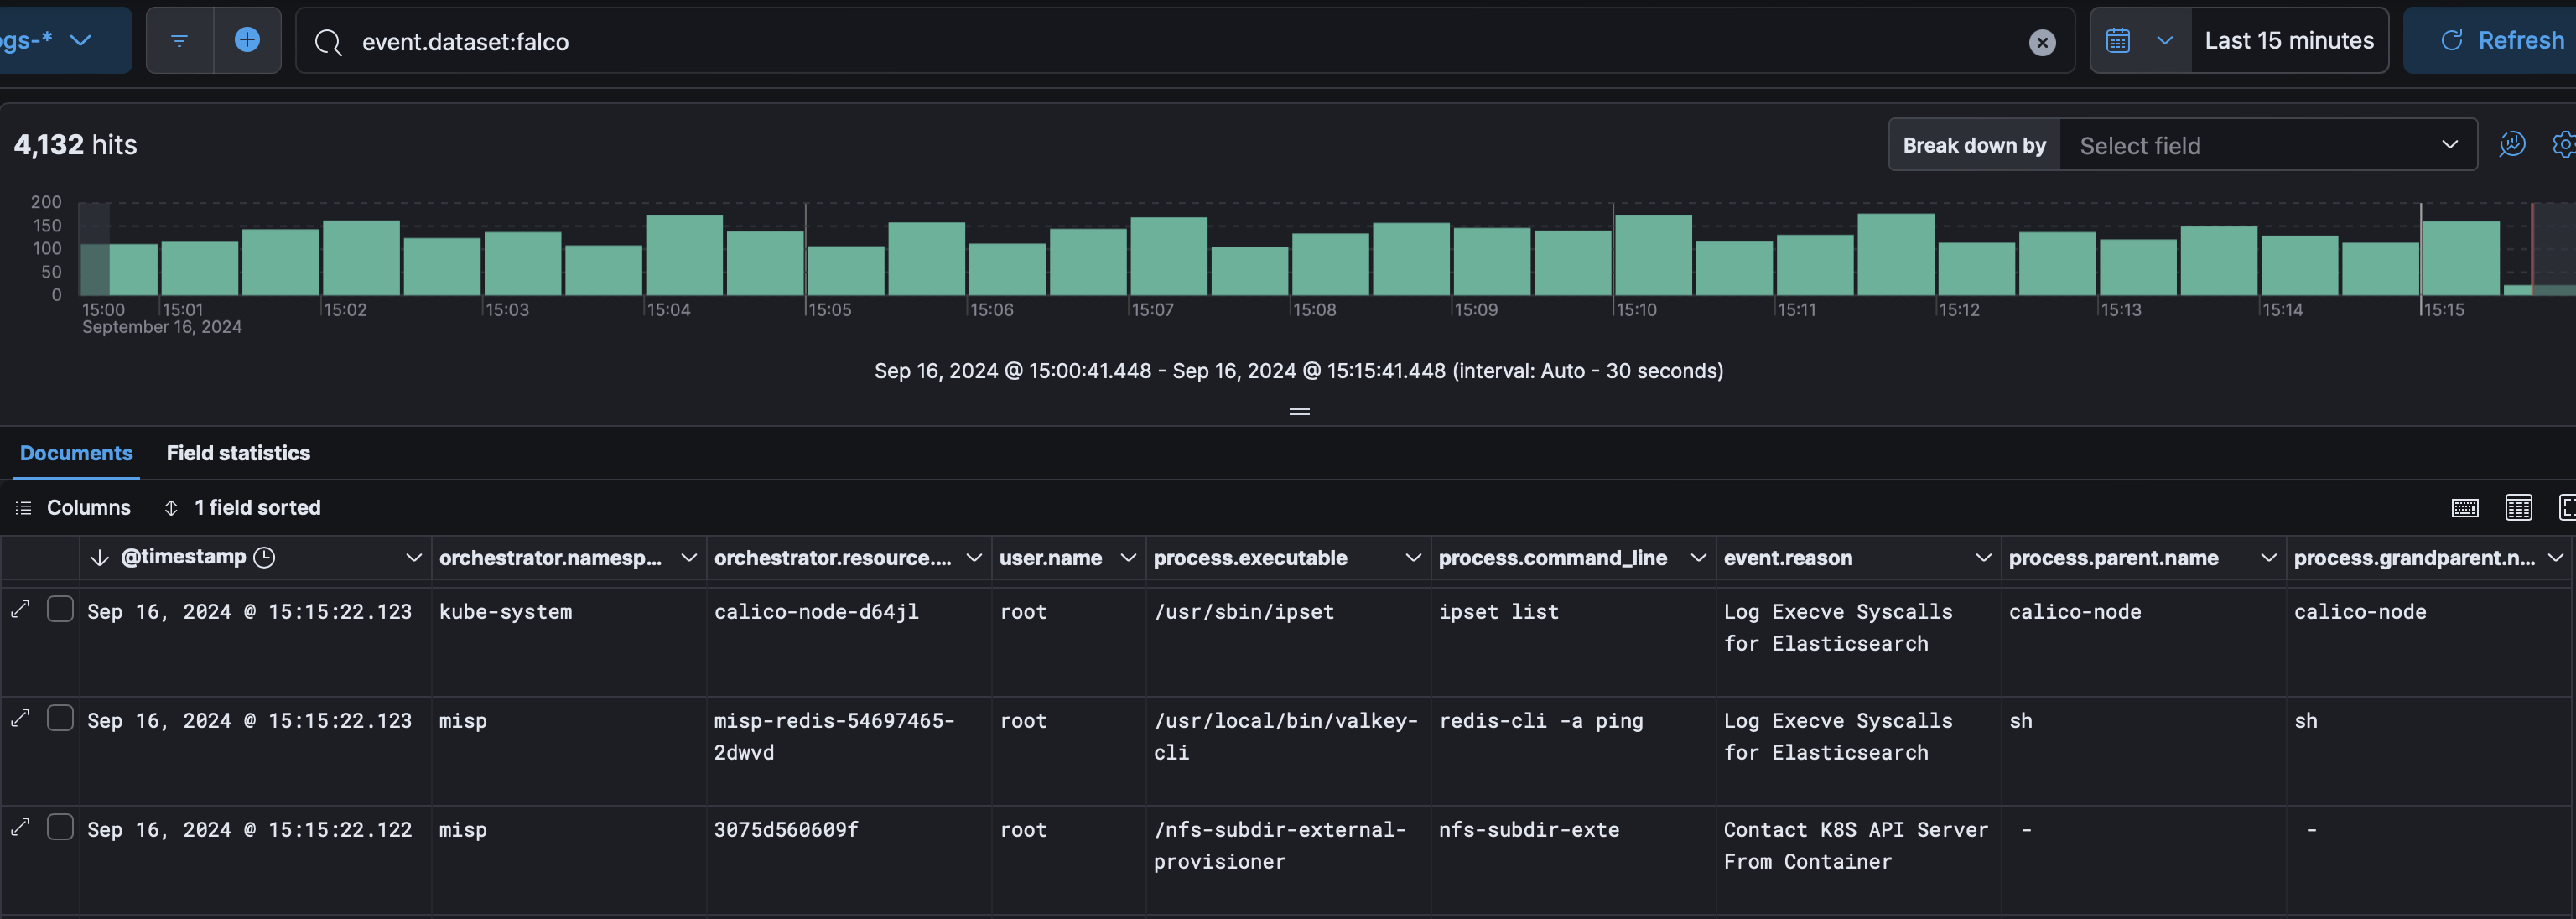The width and height of the screenshot is (2576, 919).
Task: Open the Columns menu
Action: [x=73, y=508]
